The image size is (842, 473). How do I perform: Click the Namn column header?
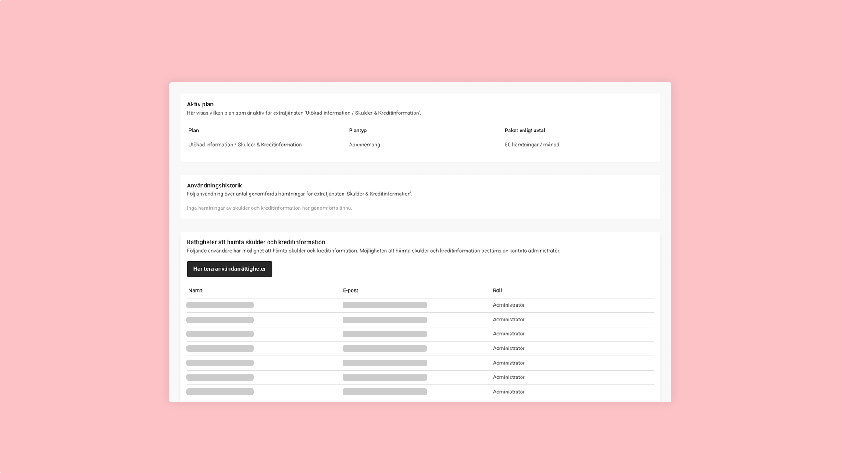(195, 290)
